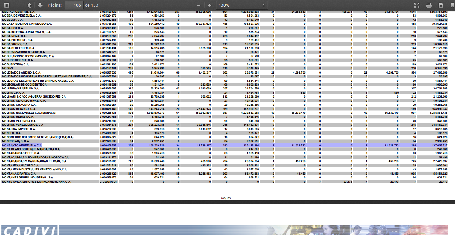Click company name MODA NOVA, C.A.
Image resolution: width=455 pixels, height=235 pixels.
[x=14, y=36]
